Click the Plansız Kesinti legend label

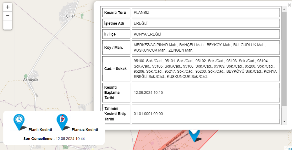coord(85,130)
